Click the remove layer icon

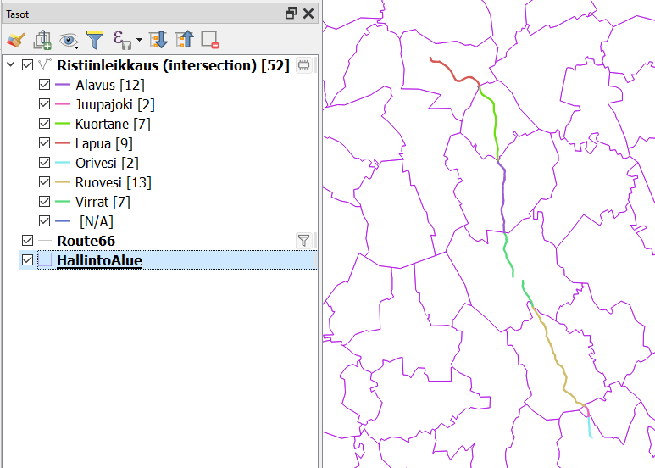tap(210, 39)
